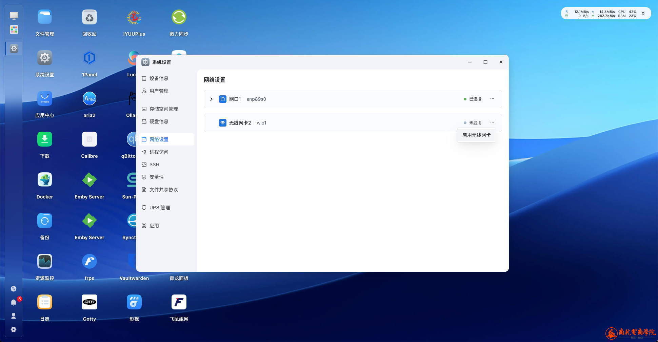Screen dimensions: 658x342
Task: Open the 下载 download app icon
Action: point(45,139)
